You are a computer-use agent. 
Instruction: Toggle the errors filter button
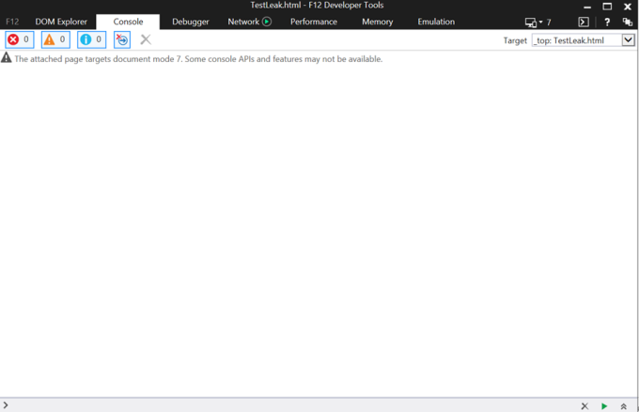tap(20, 40)
